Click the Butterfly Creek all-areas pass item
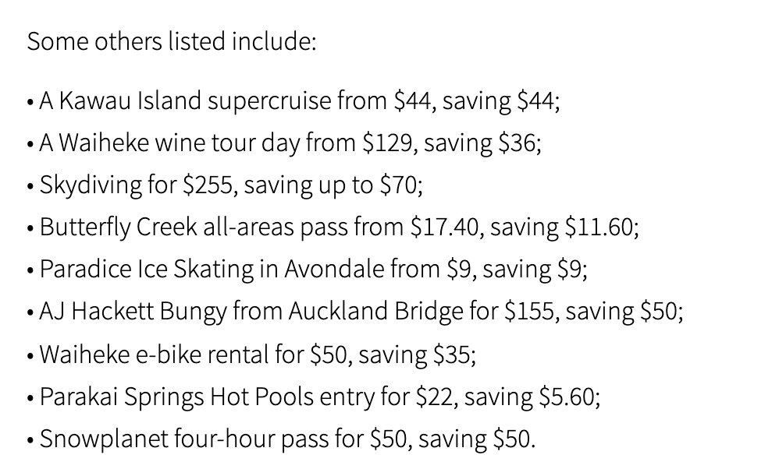 pyautogui.click(x=333, y=227)
